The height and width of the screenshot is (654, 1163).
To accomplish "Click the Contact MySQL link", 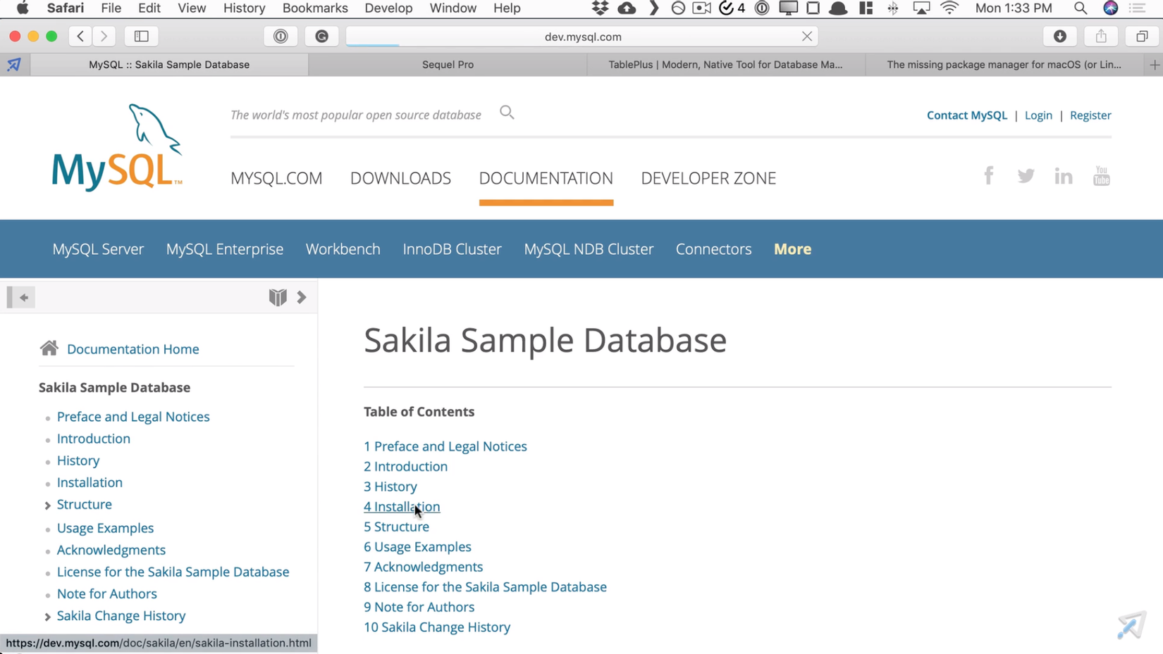I will pos(967,115).
